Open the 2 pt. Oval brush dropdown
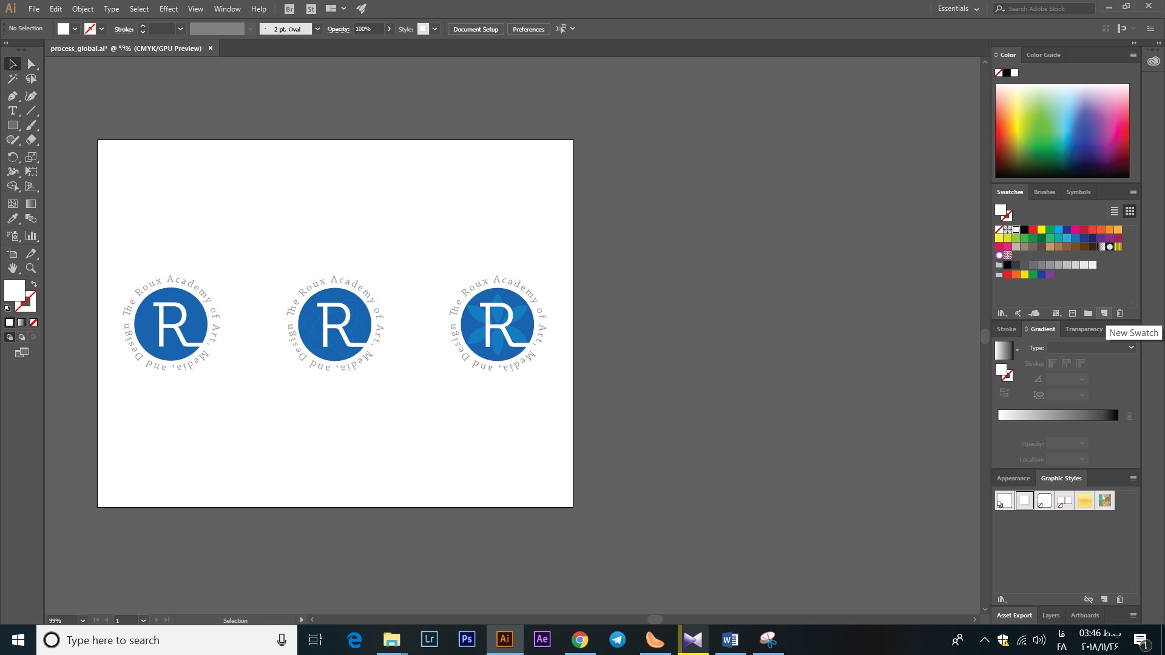This screenshot has height=655, width=1165. point(317,29)
